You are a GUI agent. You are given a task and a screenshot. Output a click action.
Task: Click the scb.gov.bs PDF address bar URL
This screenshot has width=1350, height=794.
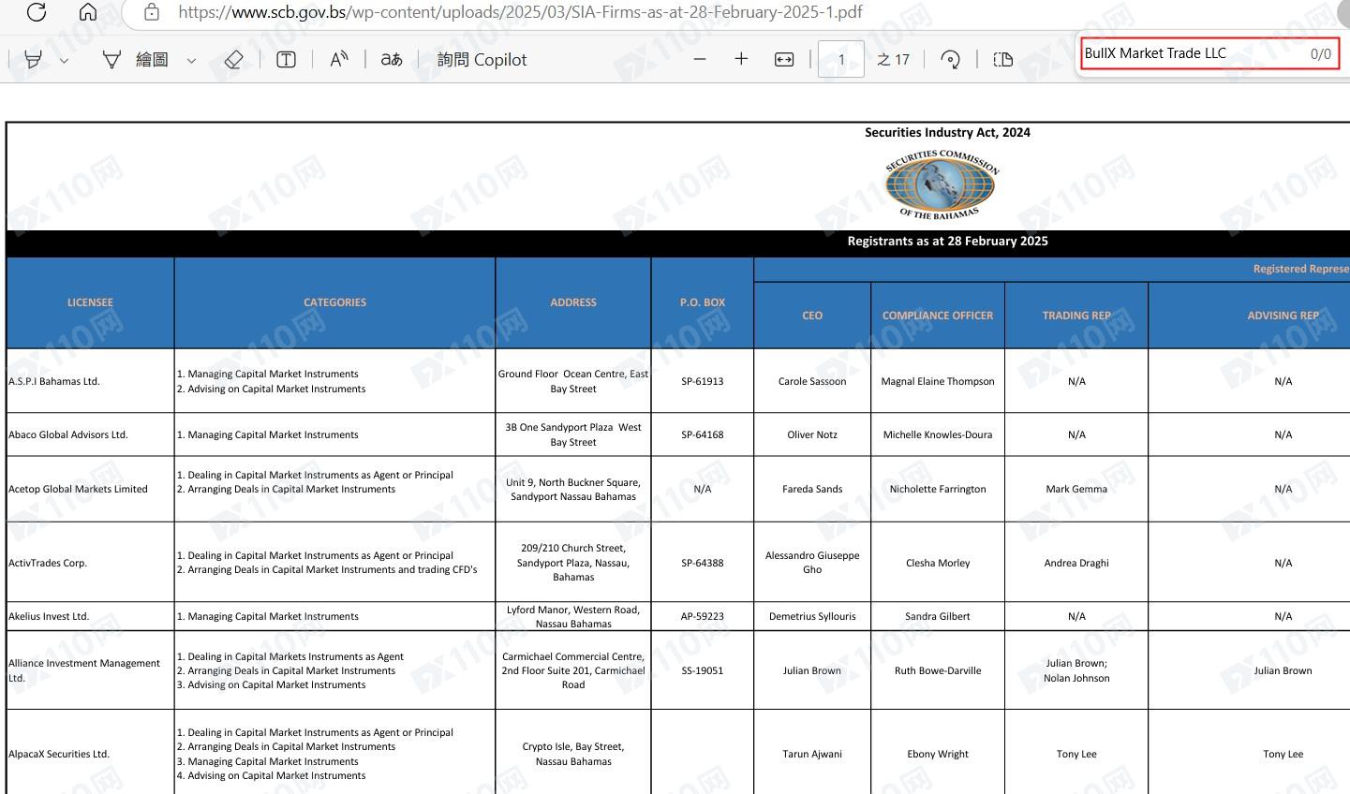(x=520, y=12)
